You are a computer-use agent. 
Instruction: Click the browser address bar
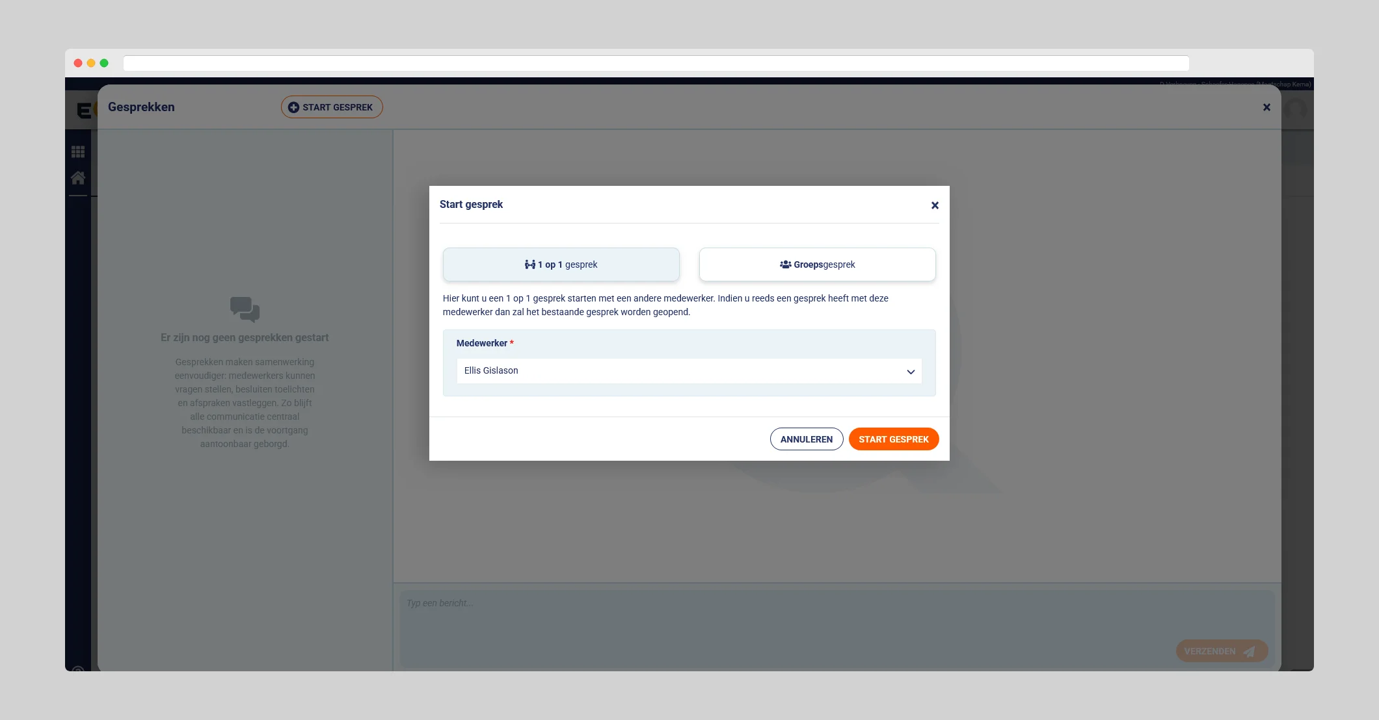coord(656,63)
